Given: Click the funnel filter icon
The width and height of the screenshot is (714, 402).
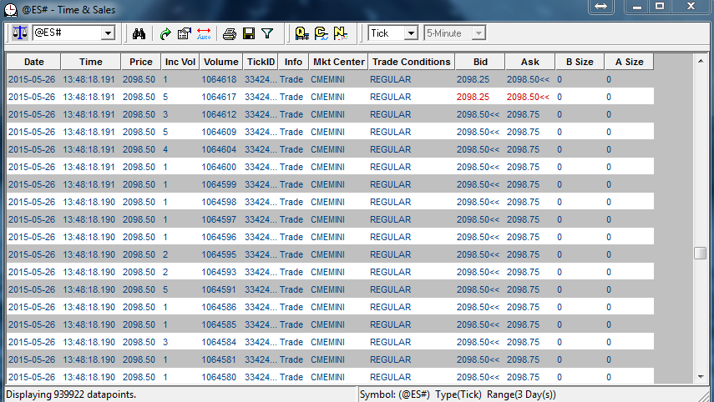Looking at the screenshot, I should click(267, 33).
